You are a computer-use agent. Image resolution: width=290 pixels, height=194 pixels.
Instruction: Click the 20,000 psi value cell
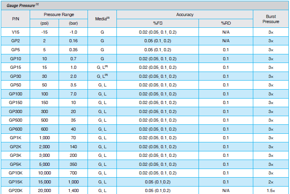pos(45,191)
